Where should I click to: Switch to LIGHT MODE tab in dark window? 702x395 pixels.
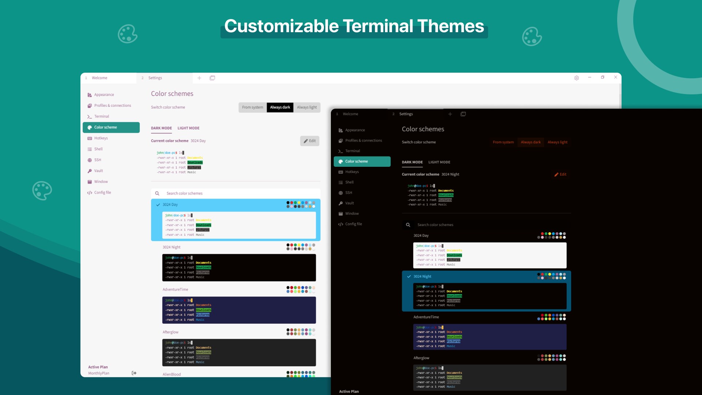pyautogui.click(x=439, y=162)
